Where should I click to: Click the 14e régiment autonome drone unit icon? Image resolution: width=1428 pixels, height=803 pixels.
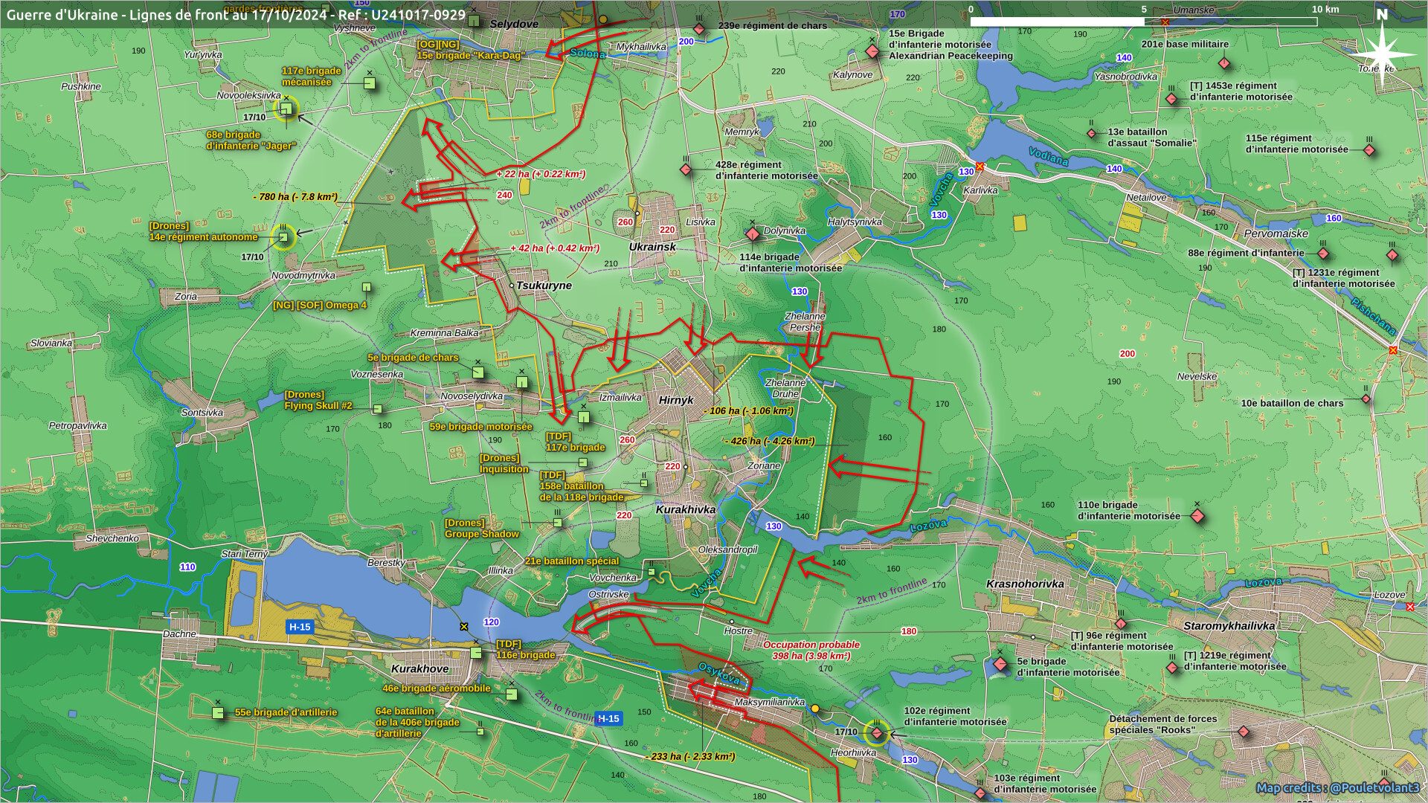[x=283, y=236]
